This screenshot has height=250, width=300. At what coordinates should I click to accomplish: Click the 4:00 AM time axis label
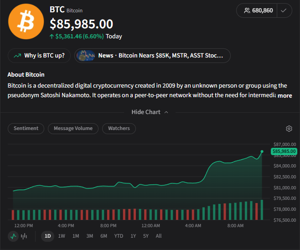193,226
